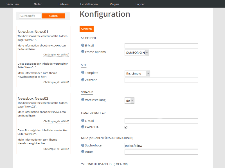
Task: Click the orange Suchen button
Action: click(53, 16)
